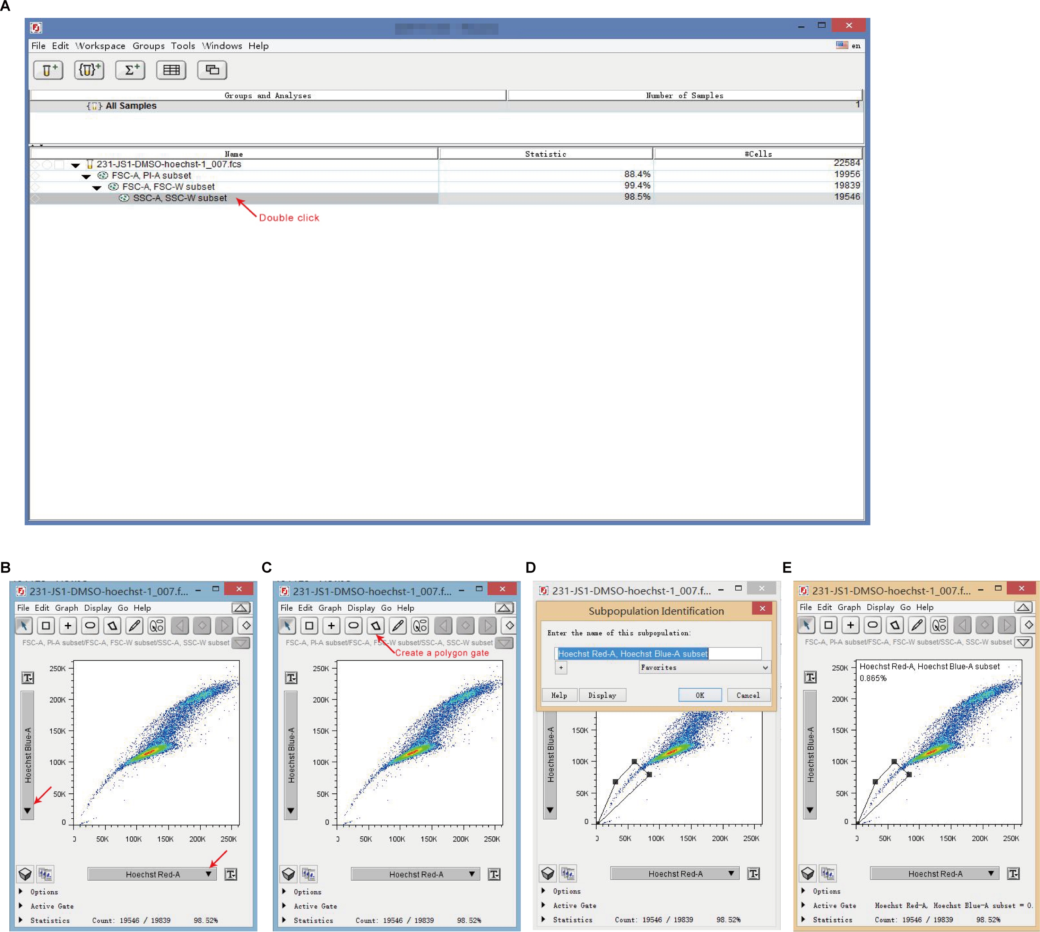The width and height of the screenshot is (1040, 932).
Task: Select the SSC-A, SSC-W subset row
Action: 180,198
